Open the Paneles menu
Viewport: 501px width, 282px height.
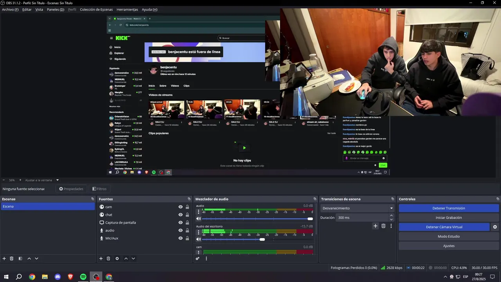pyautogui.click(x=56, y=9)
